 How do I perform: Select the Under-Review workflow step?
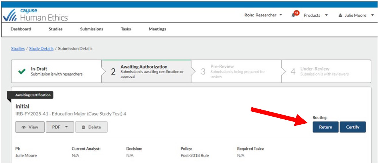[x=326, y=71]
